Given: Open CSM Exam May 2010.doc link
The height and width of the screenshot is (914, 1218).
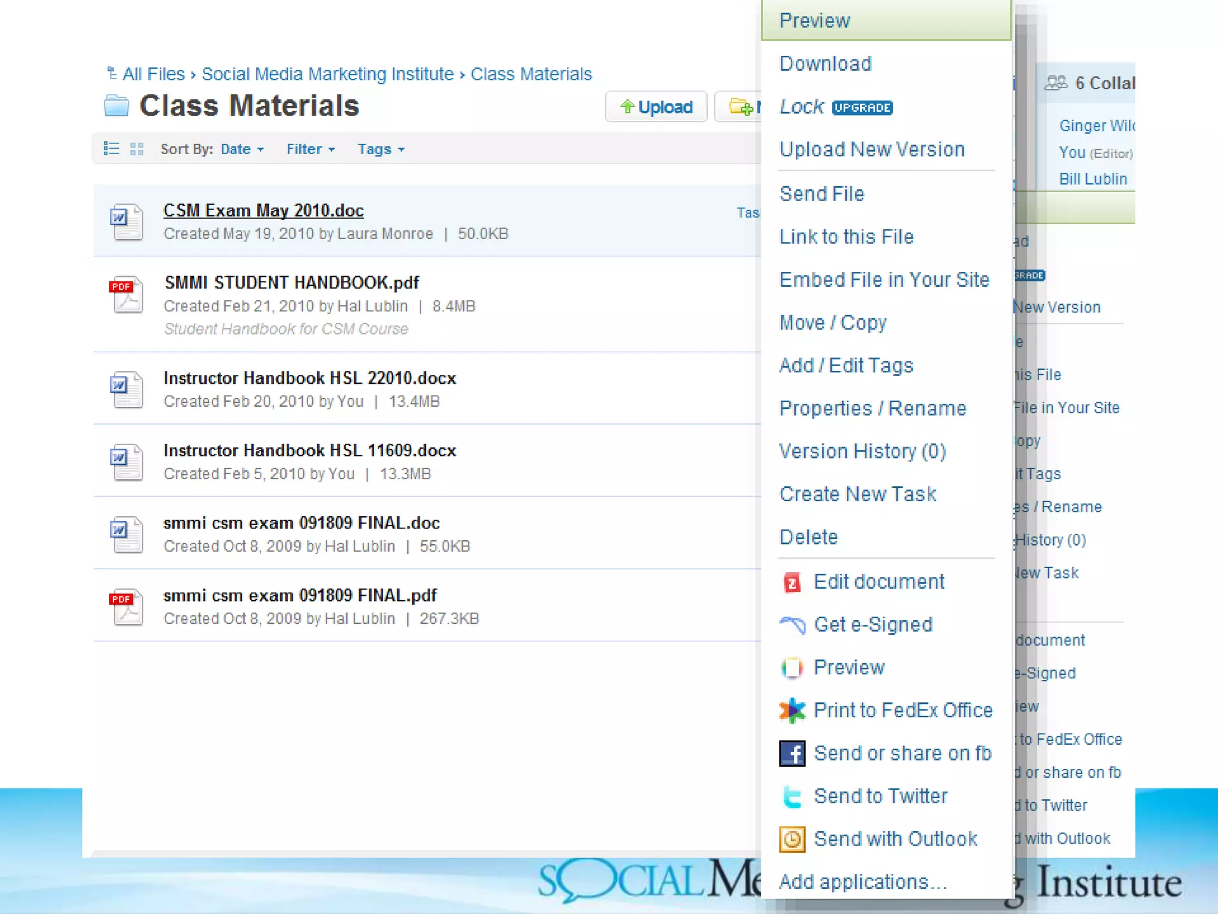Looking at the screenshot, I should [263, 211].
